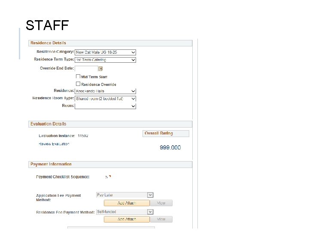Click View beside the Application Fee Add Attach button
Image resolution: width=309 pixels, height=232 pixels.
coord(161,203)
